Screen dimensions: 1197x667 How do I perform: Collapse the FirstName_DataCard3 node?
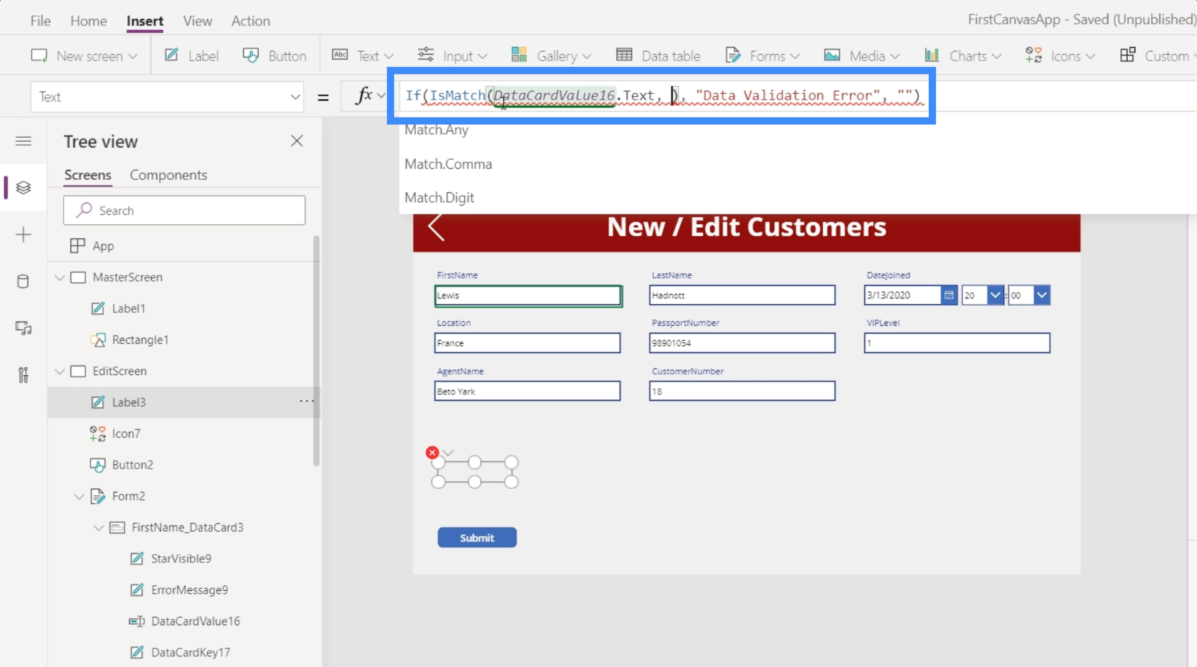(98, 528)
